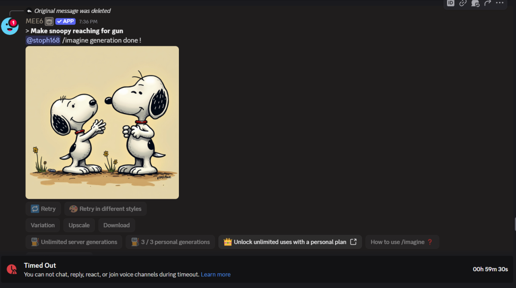
Task: Click the bot tag icon next to MEE6
Action: (49, 21)
